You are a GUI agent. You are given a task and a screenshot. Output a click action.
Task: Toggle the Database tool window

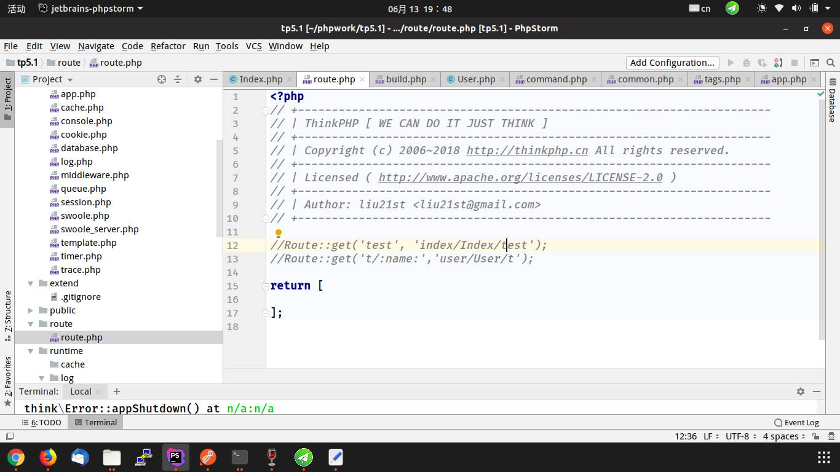tap(832, 101)
